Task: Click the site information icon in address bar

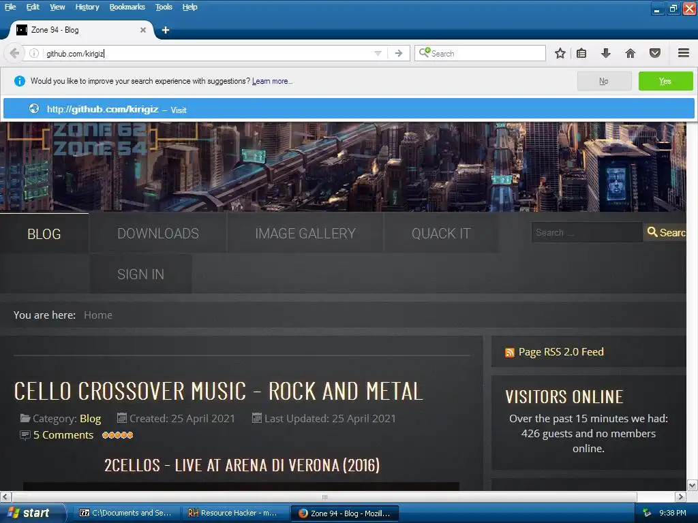Action: coord(34,53)
